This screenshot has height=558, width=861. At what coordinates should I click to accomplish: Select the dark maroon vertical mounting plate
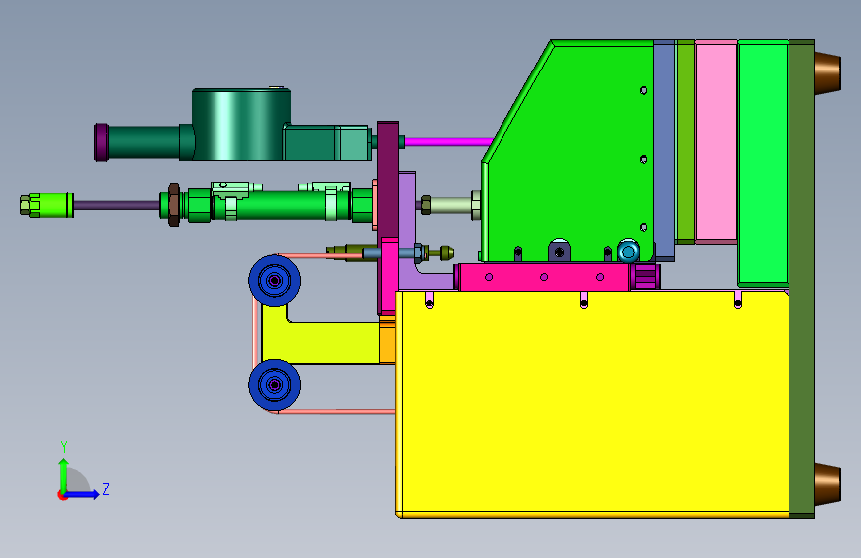click(388, 180)
